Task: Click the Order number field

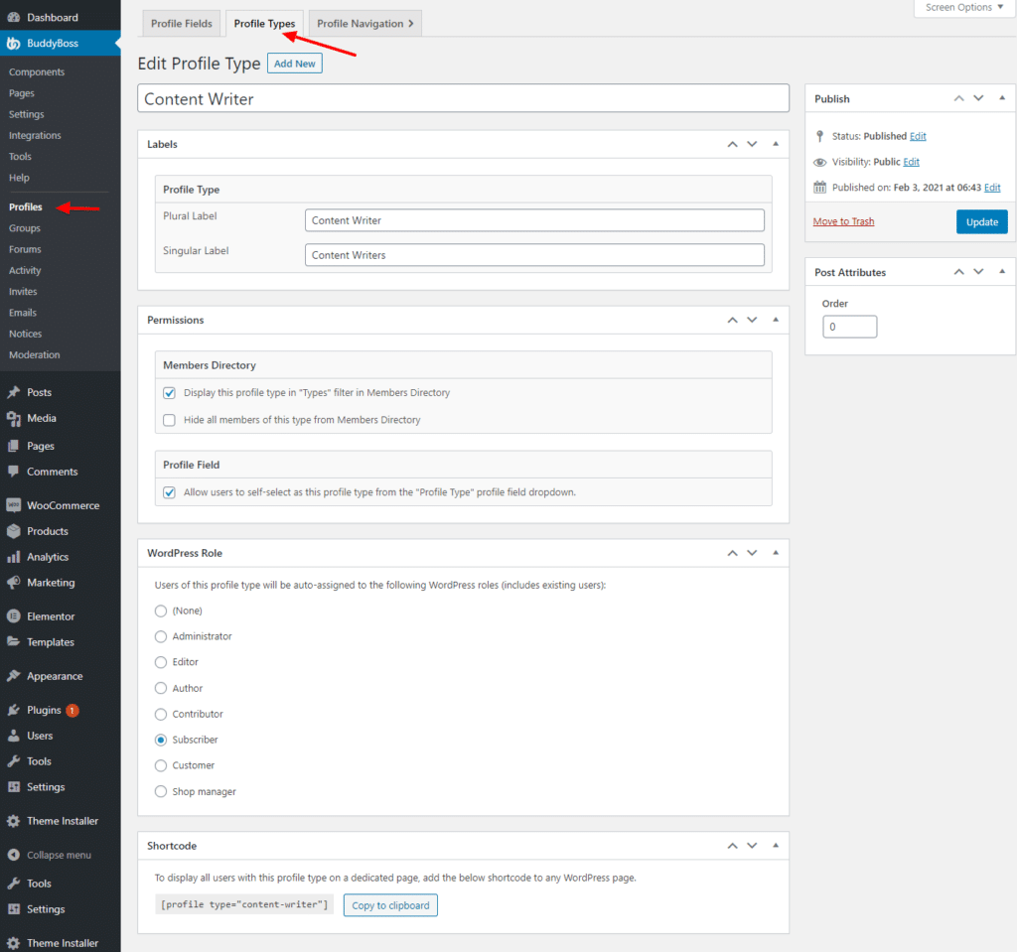Action: coord(850,327)
